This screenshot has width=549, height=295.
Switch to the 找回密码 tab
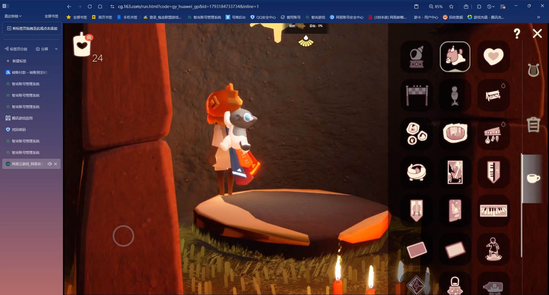[x=31, y=129]
